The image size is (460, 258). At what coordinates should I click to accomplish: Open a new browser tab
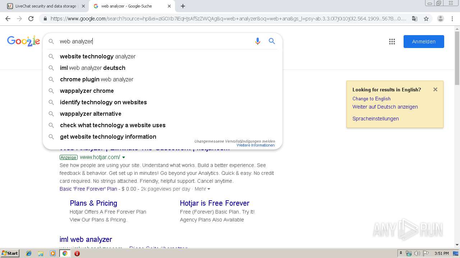(x=183, y=6)
